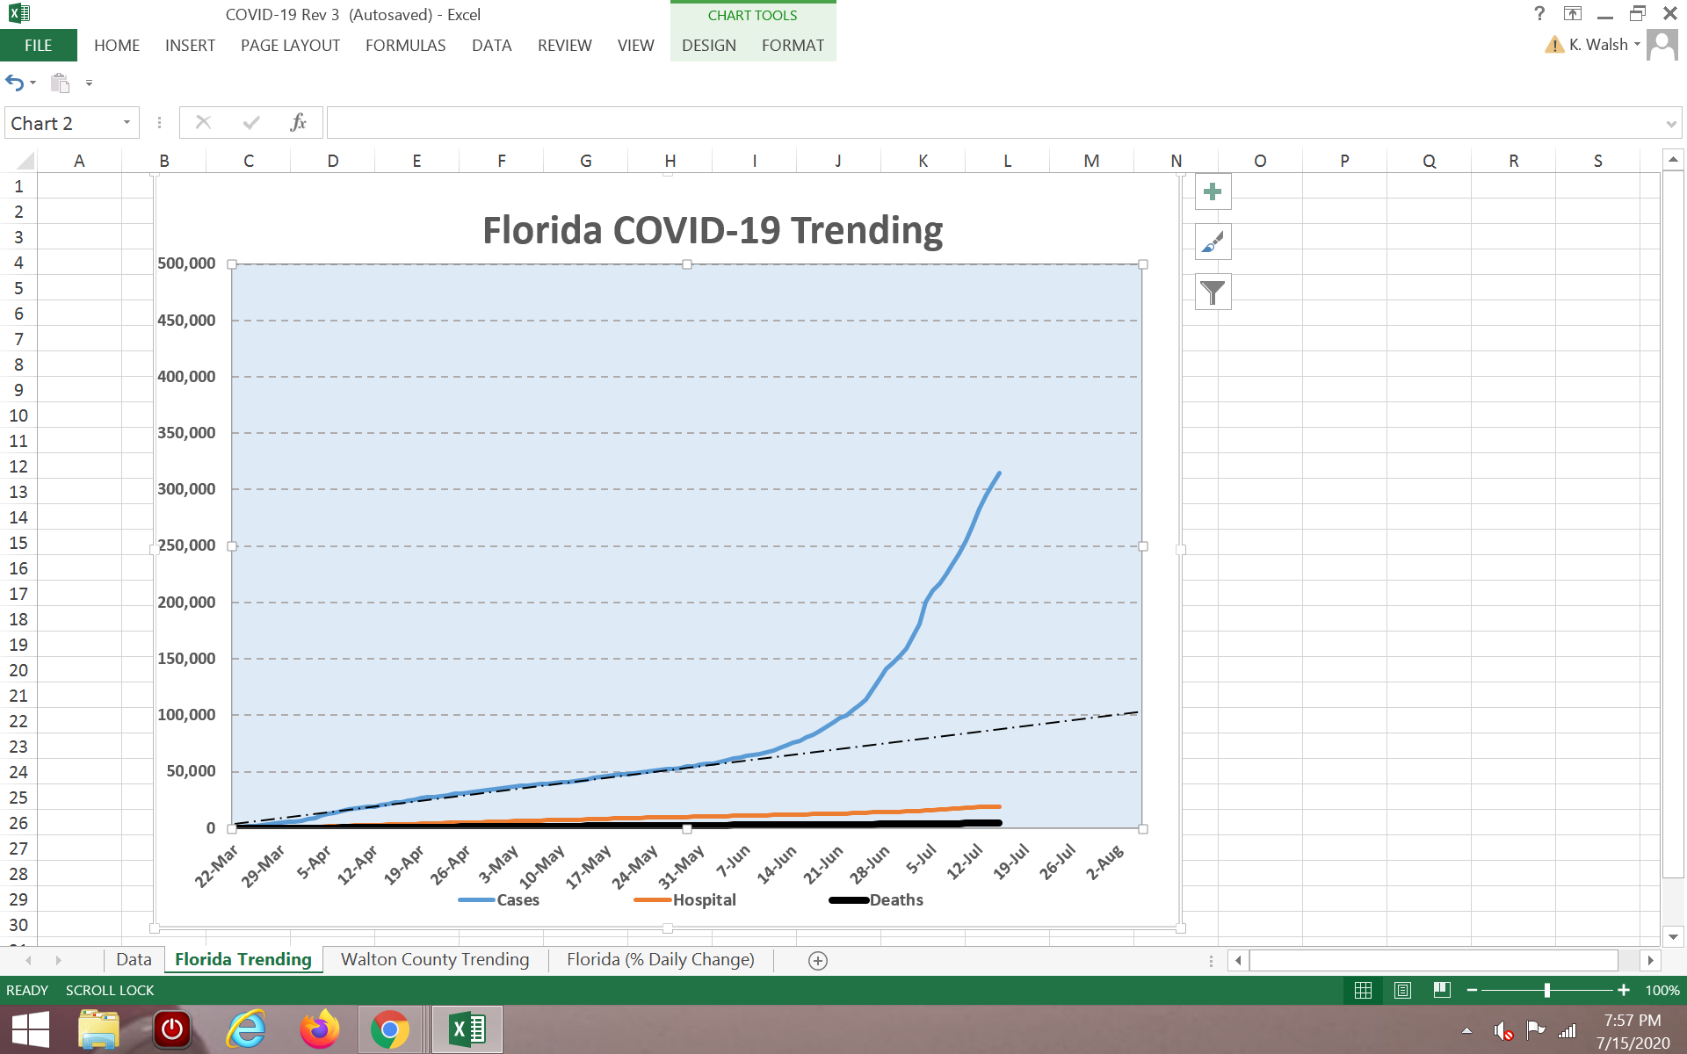
Task: Open the Chart Styles paintbrush icon
Action: click(x=1213, y=242)
